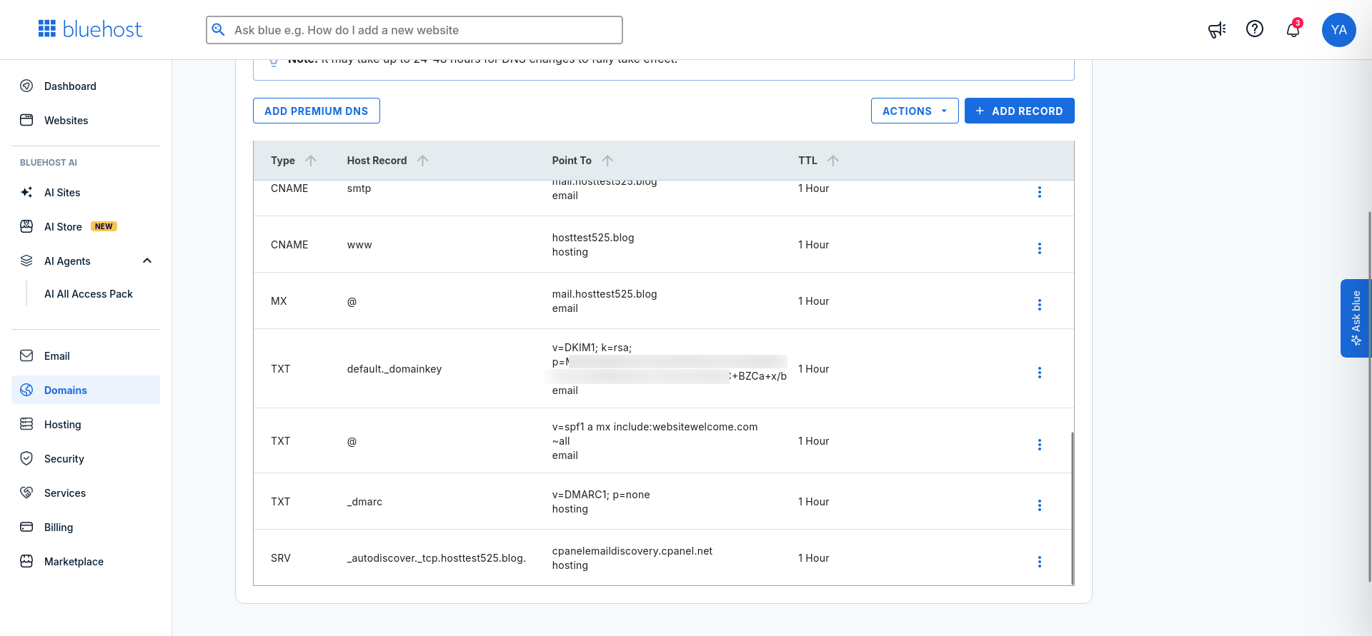Open Services in the sidebar
Screen dimensions: 1372x636
(x=86, y=493)
